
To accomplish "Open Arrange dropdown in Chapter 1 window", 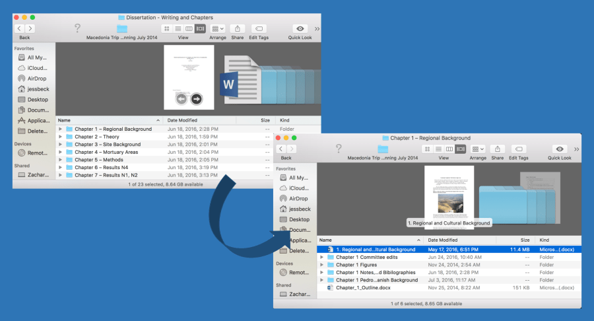I will pyautogui.click(x=478, y=149).
